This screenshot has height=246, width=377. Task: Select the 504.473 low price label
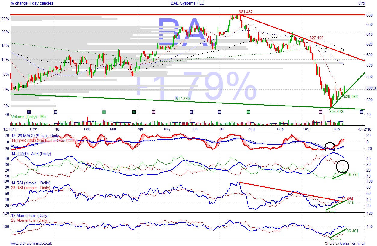pyautogui.click(x=336, y=112)
